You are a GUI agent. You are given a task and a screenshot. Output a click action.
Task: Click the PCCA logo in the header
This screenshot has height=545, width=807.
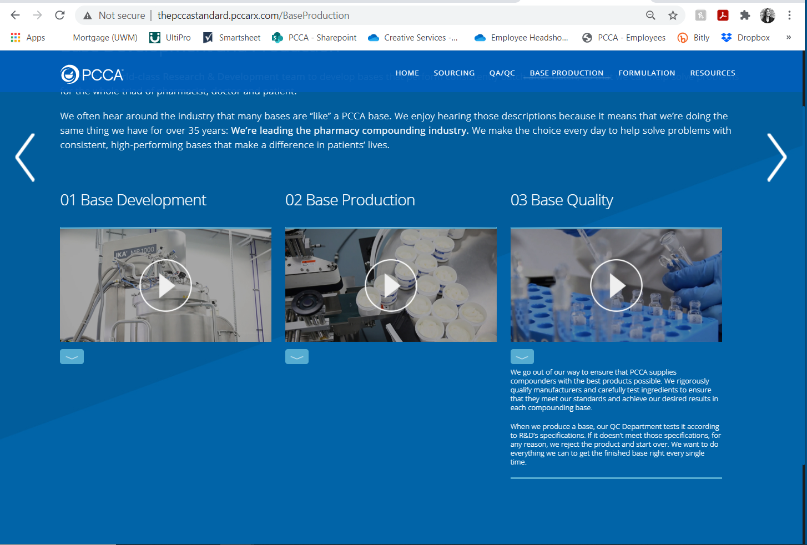[x=92, y=74]
